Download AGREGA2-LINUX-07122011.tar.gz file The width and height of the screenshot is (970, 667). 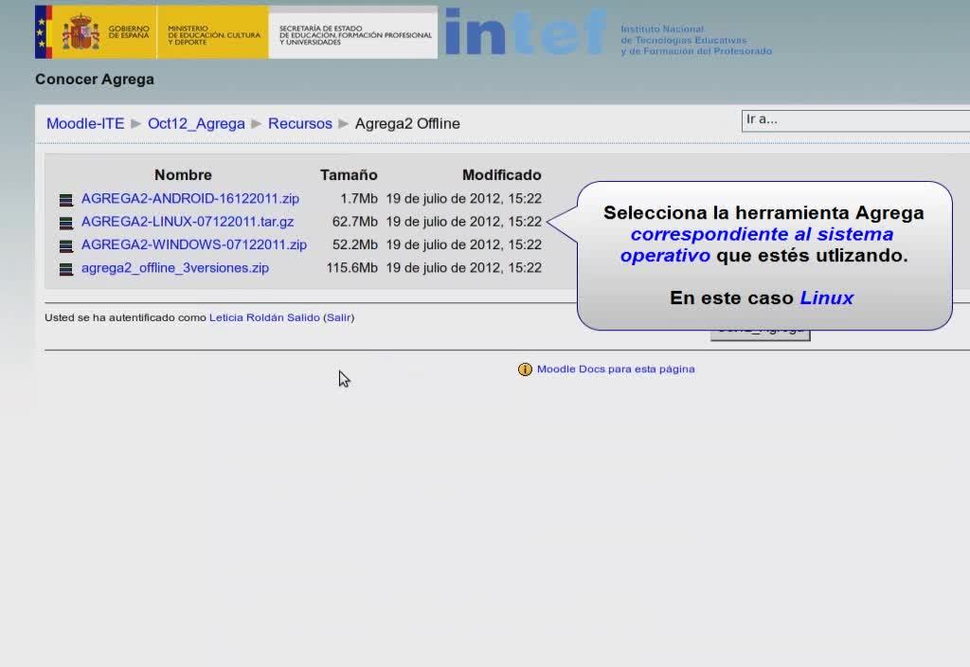pyautogui.click(x=188, y=222)
